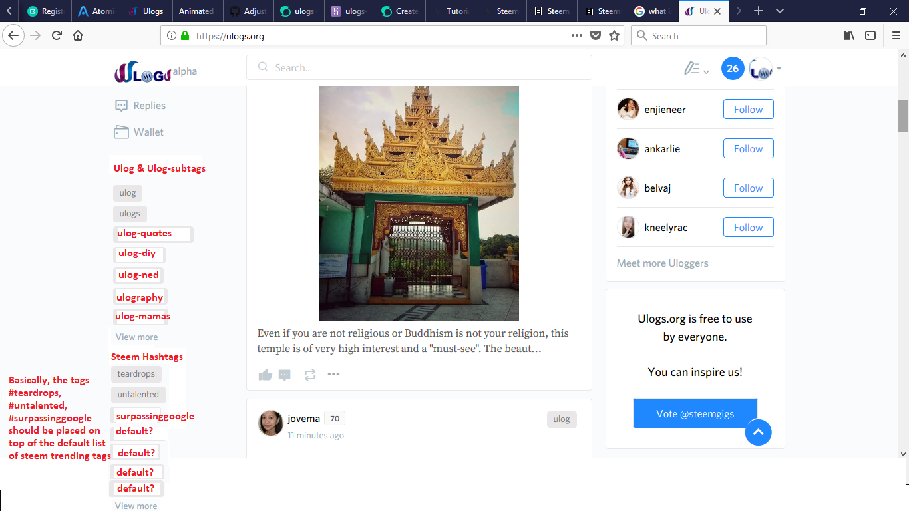Show the browser sidebar

(870, 36)
